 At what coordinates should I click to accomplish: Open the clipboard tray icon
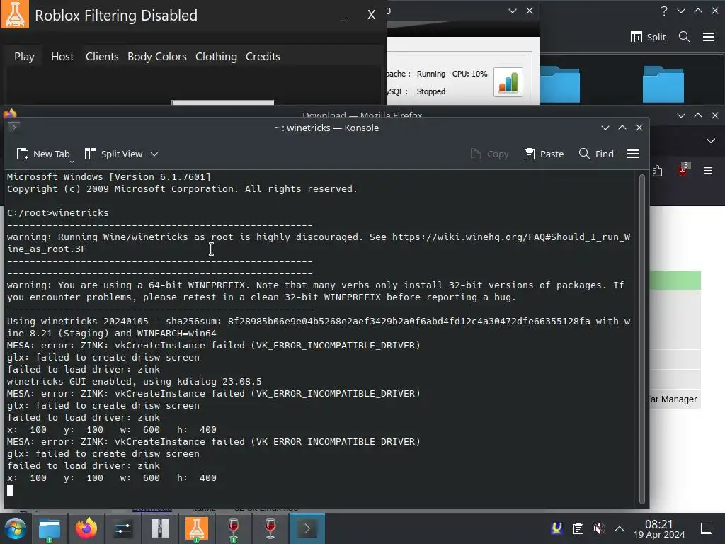tap(578, 528)
